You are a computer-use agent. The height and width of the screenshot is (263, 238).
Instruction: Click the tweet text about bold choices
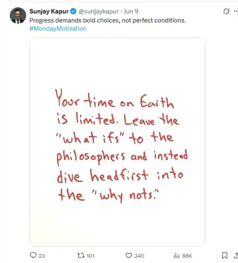coord(107,20)
